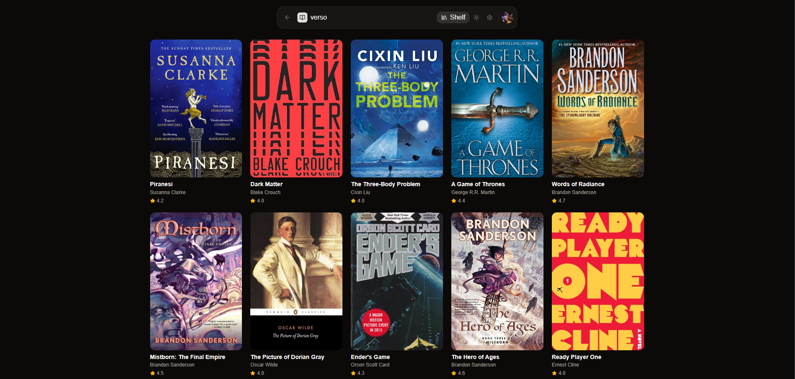Image resolution: width=795 pixels, height=379 pixels.
Task: Click the verso book logo icon
Action: [302, 17]
